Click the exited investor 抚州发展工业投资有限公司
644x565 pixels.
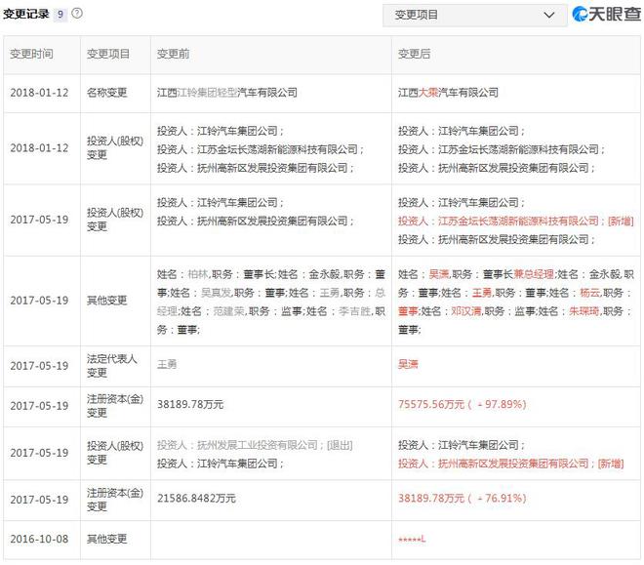tap(258, 445)
